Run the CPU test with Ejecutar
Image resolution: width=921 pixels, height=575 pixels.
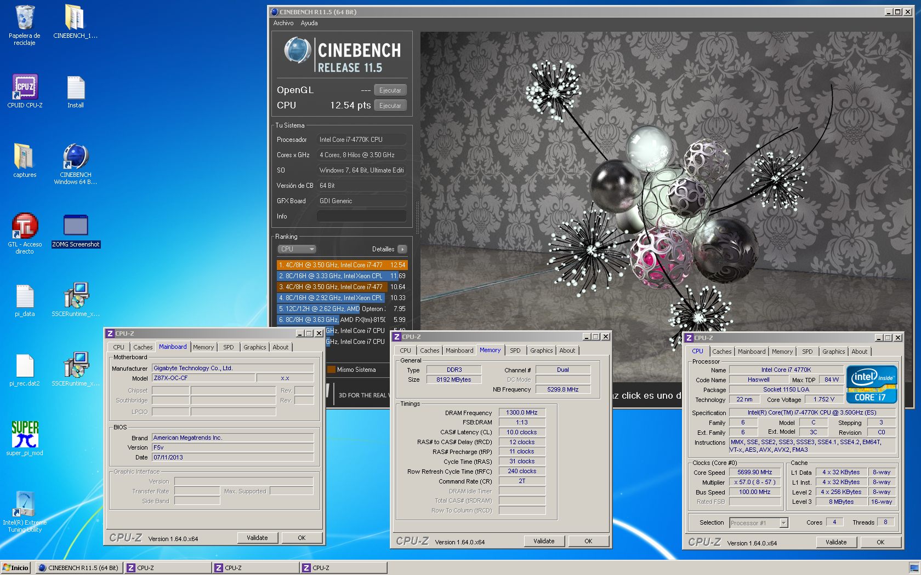390,106
